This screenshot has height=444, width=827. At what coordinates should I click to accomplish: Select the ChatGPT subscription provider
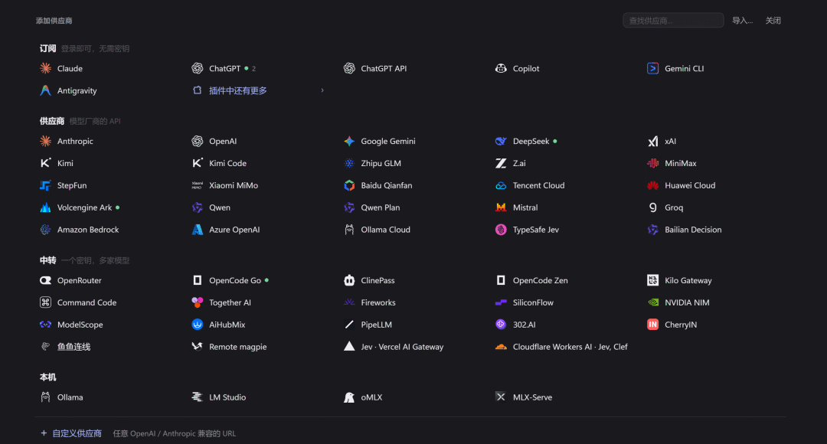pyautogui.click(x=224, y=68)
